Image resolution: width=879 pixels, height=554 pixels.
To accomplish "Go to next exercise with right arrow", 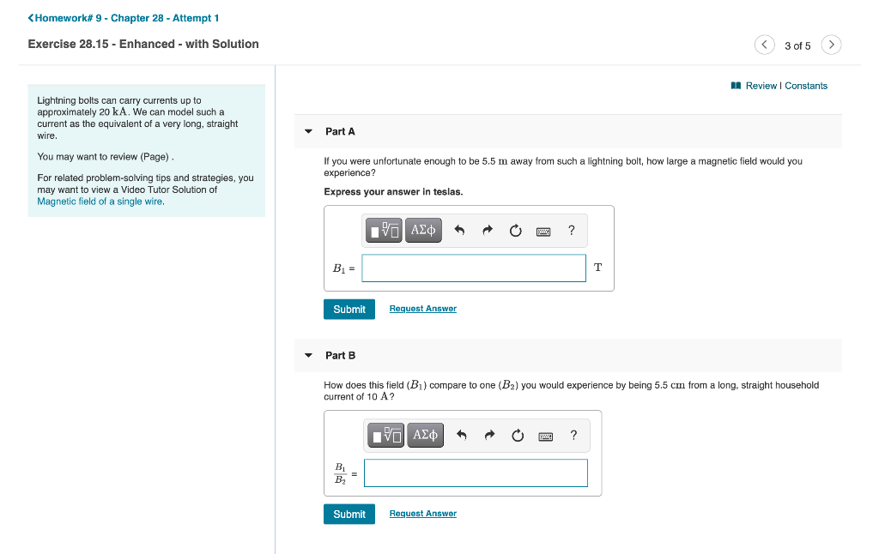I will [831, 45].
